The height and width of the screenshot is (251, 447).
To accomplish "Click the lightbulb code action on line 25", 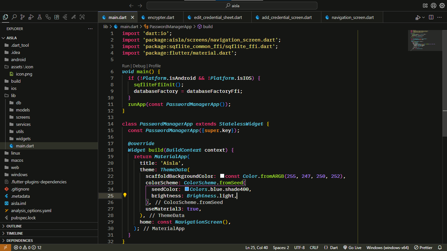I will 125,195.
